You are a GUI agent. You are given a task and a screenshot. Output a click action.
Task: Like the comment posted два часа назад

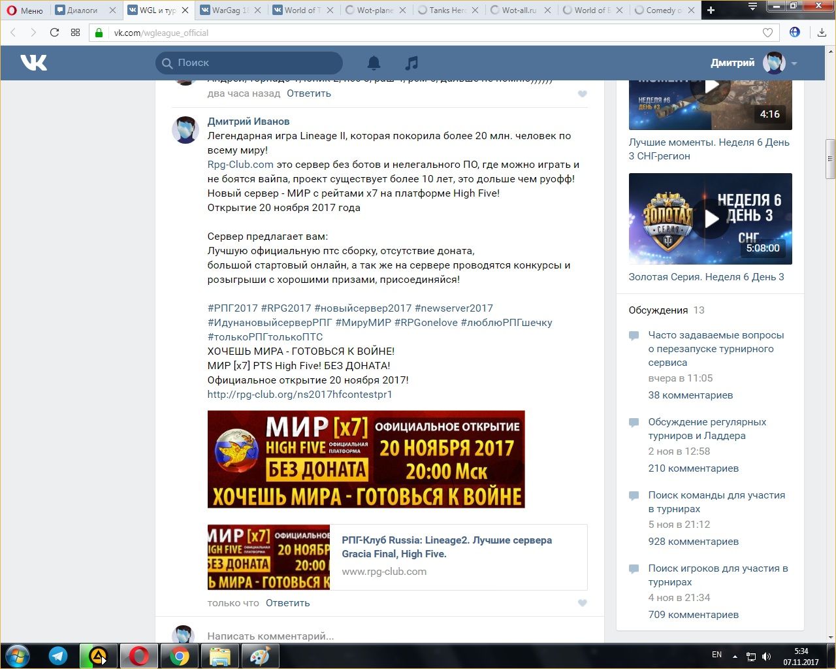[x=583, y=94]
